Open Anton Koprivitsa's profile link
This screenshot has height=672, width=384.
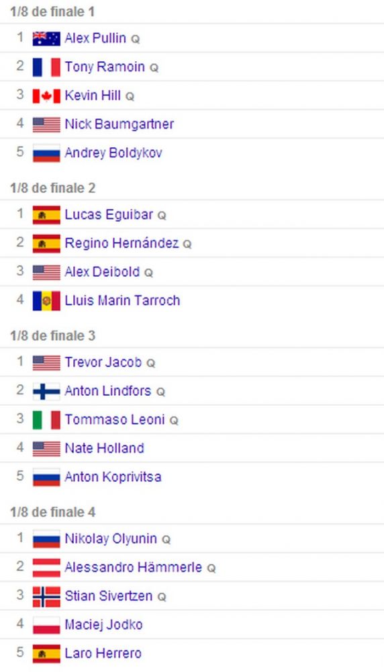point(113,477)
